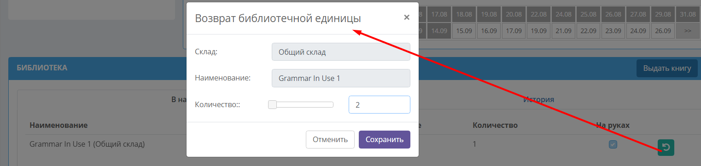Go to next dates with >> button
The height and width of the screenshot is (166, 701).
[x=688, y=31]
